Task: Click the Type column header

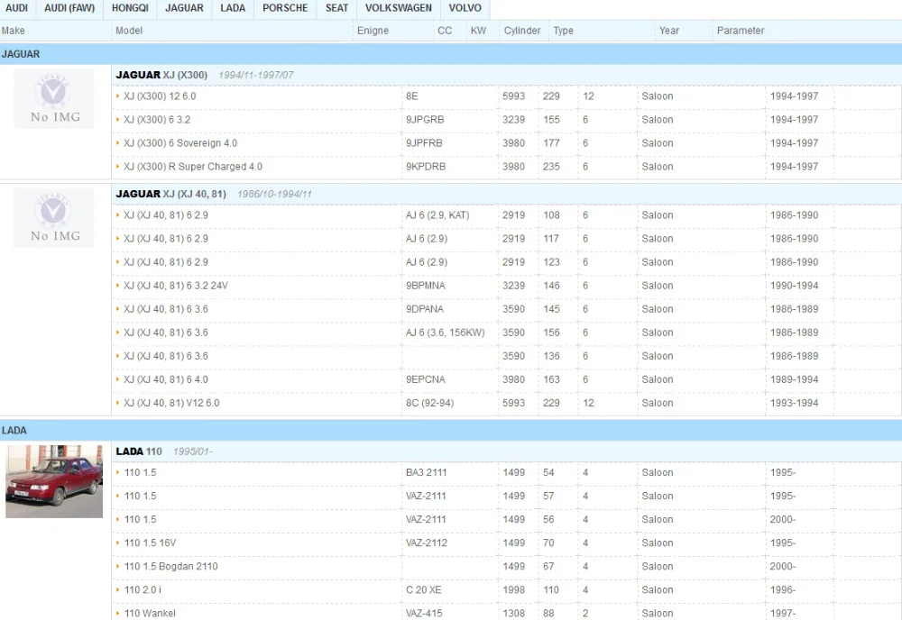Action: click(x=563, y=31)
